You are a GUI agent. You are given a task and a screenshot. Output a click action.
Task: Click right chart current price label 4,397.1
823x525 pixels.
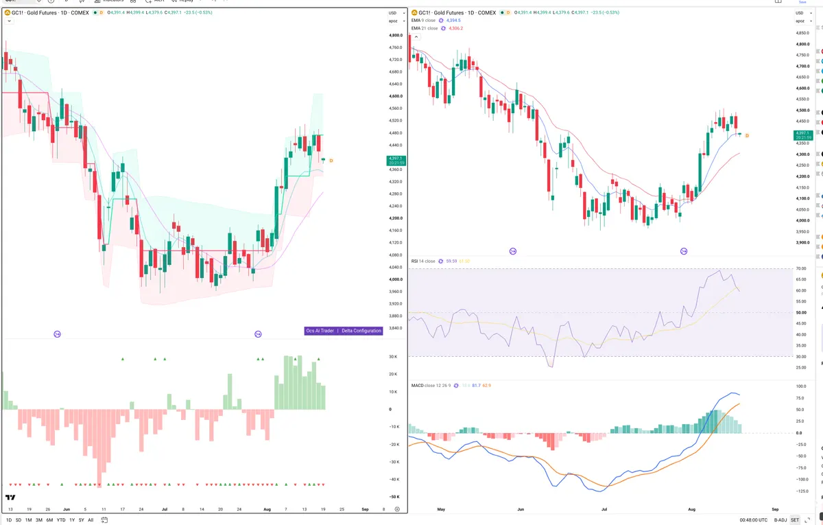point(802,135)
